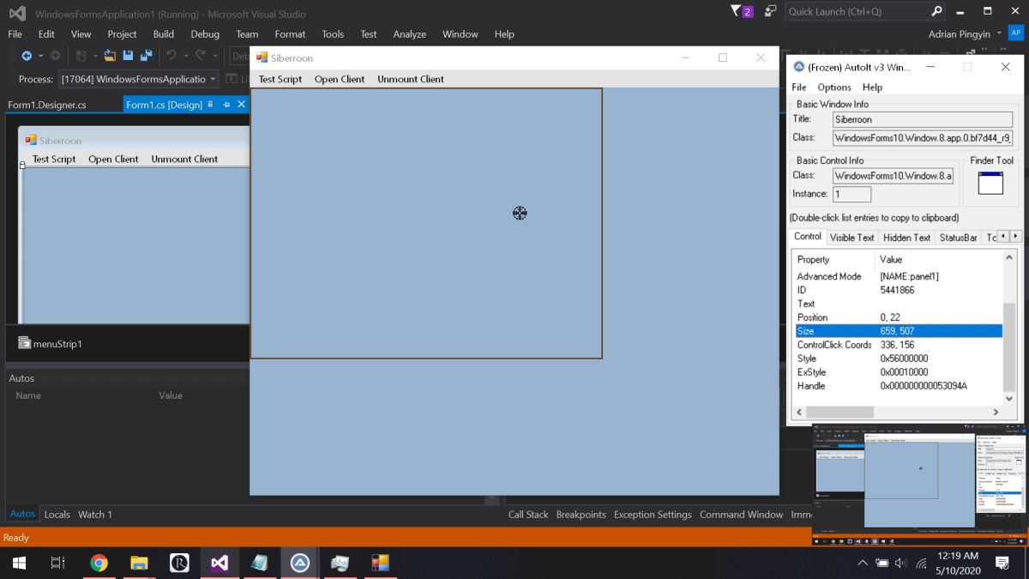Viewport: 1029px width, 579px height.
Task: Open the notifications flag icon in title bar
Action: click(742, 11)
